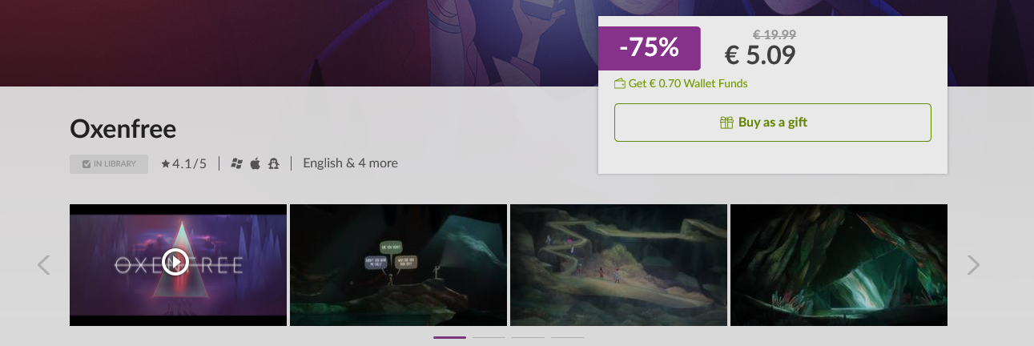This screenshot has height=346, width=1034.
Task: Click the checkmark icon in the In Library badge
Action: point(87,163)
